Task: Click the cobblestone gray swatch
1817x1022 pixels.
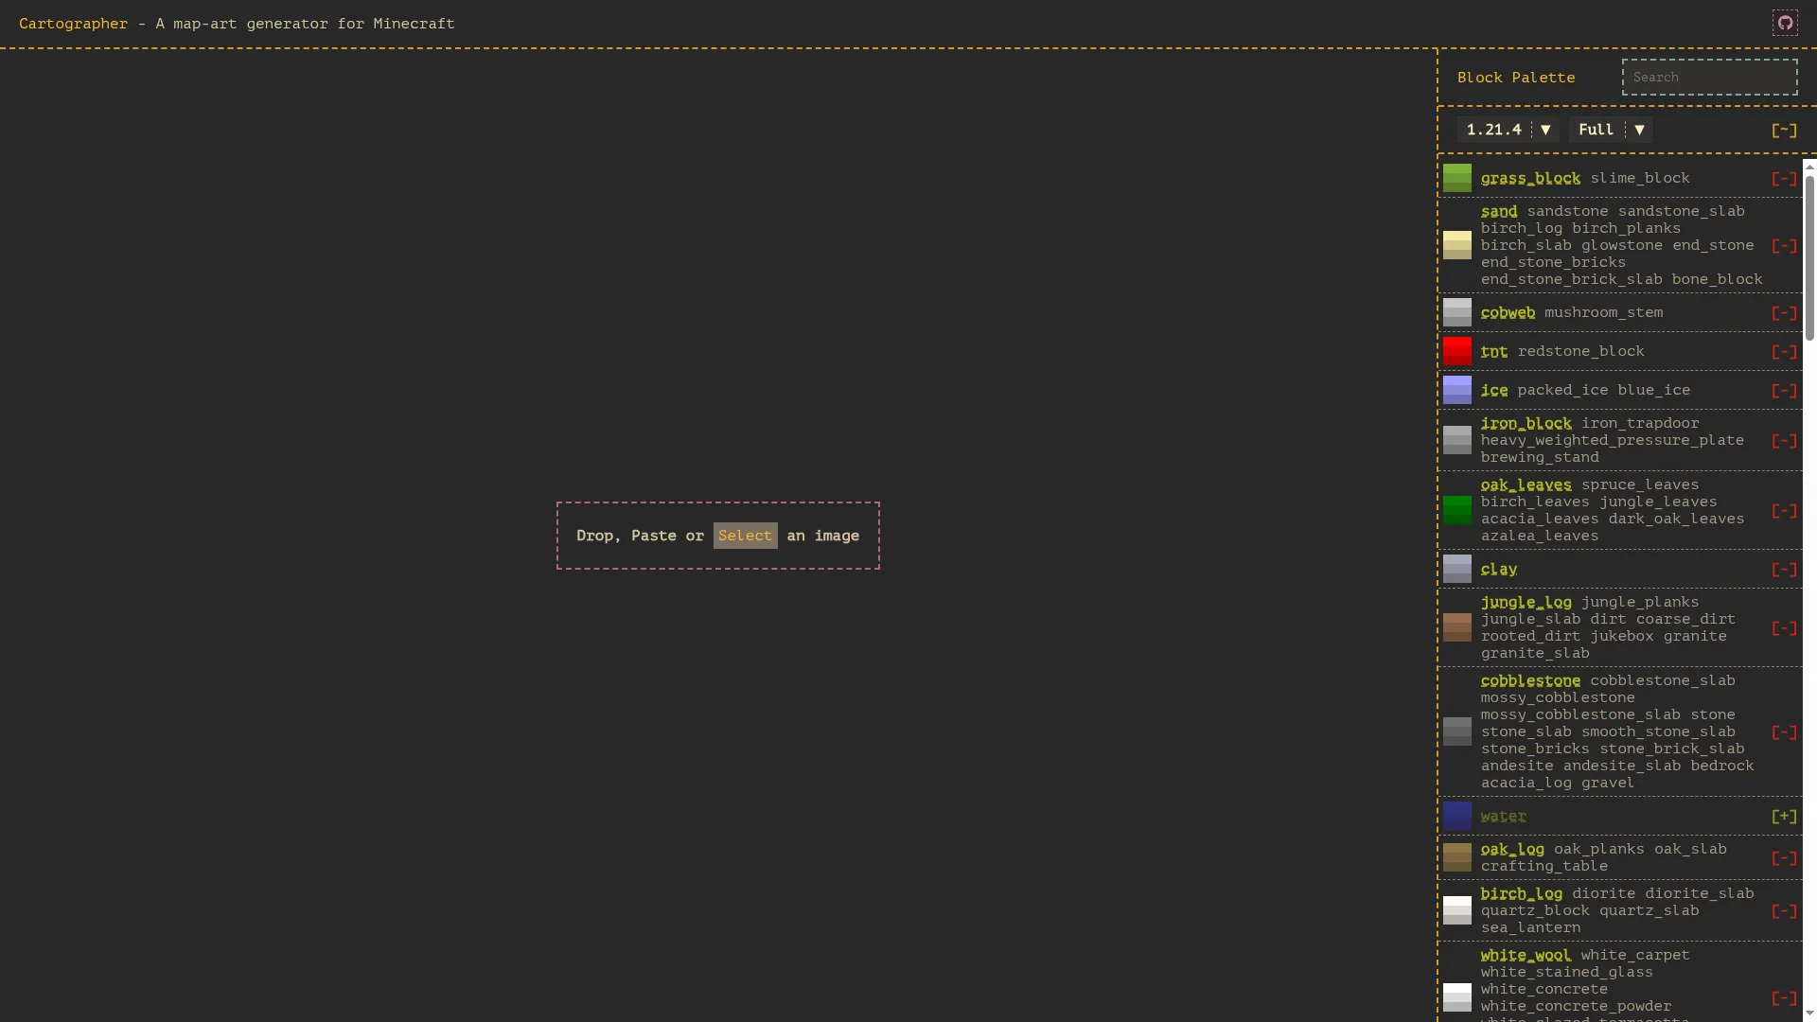Action: click(x=1457, y=731)
